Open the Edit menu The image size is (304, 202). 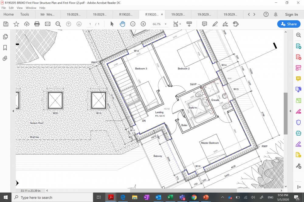click(11, 8)
